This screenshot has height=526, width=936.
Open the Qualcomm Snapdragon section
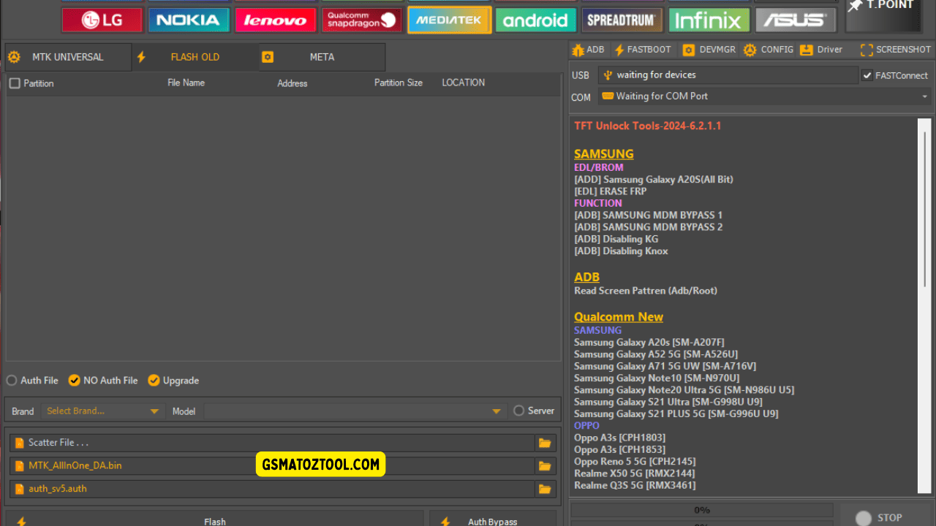click(362, 20)
